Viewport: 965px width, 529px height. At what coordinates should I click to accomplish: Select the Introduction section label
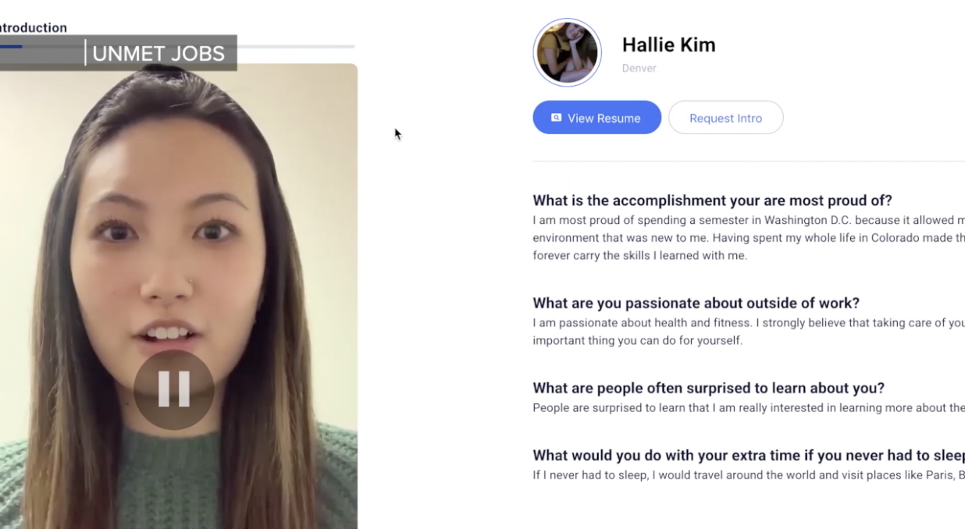coord(33,28)
